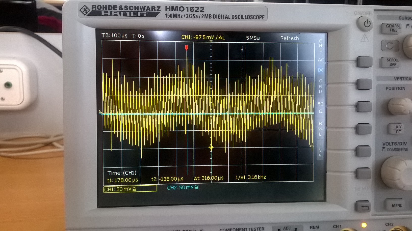Click the CH1: -97.5mV trigger level readout

[203, 37]
